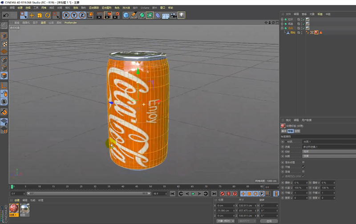This screenshot has width=356, height=224.
Task: Click the Undo arrow in the top toolbar
Action: tap(6, 16)
